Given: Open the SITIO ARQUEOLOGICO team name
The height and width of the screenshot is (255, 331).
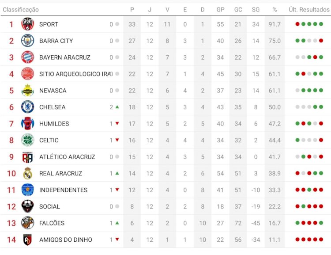Looking at the screenshot, I should click(x=75, y=74).
